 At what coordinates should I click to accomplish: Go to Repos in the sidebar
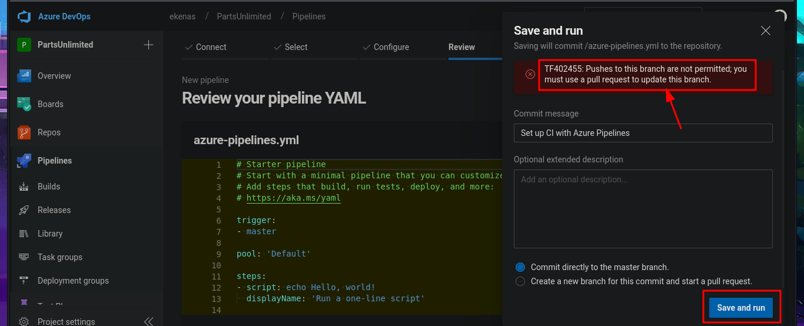tap(49, 132)
